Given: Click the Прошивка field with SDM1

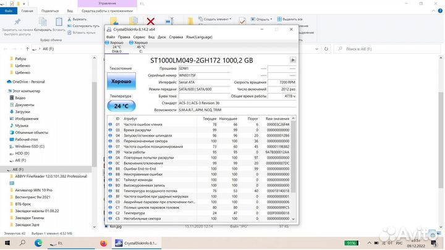Looking at the screenshot, I should pos(204,69).
